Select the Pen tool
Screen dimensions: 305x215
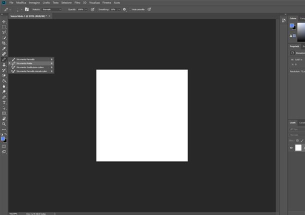point(4,97)
